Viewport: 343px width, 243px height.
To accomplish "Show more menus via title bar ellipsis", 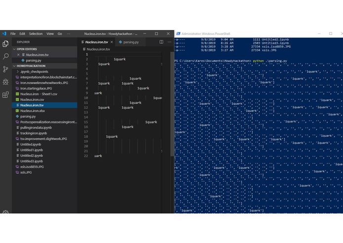I will pos(69,34).
